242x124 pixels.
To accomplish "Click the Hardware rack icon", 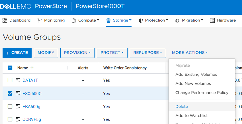I will (212, 20).
